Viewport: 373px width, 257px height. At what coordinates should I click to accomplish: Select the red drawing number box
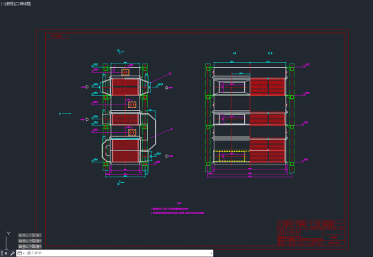(57, 36)
